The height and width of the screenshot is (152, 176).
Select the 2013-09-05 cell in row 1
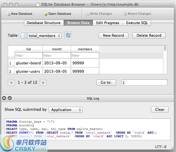[57, 63]
